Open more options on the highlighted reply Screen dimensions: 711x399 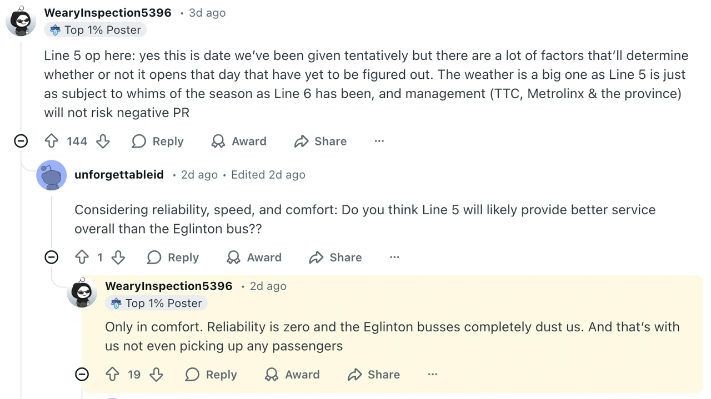(433, 374)
